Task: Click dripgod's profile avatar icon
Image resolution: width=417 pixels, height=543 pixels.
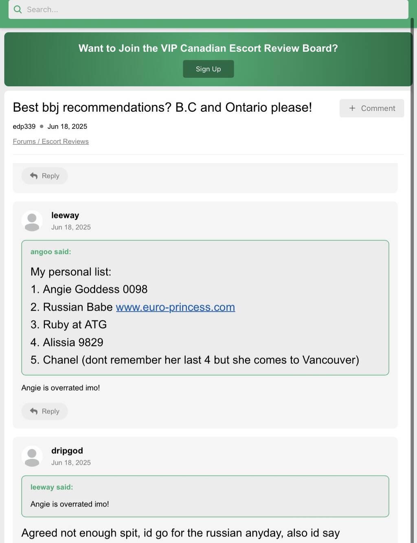Action: click(x=32, y=456)
